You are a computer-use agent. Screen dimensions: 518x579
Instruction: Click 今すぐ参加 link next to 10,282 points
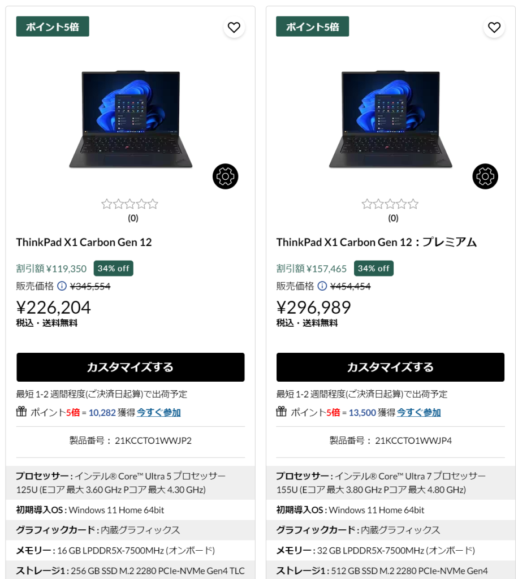tap(158, 412)
